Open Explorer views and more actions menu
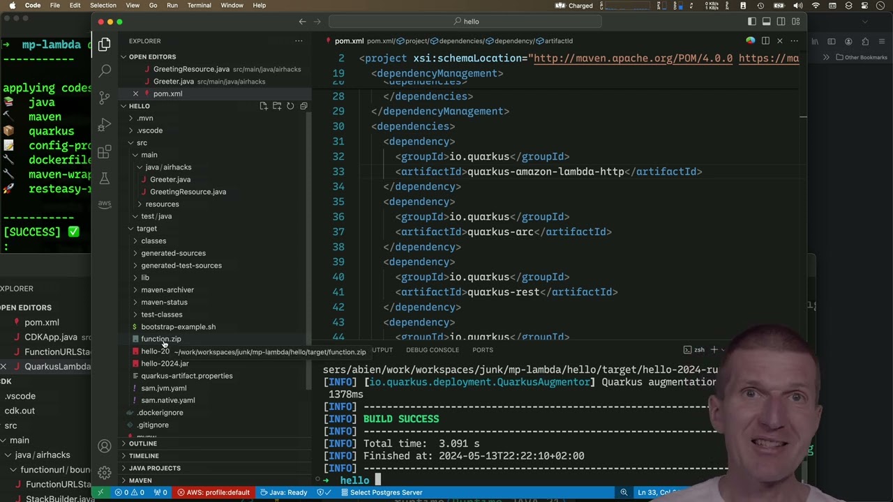893x502 pixels. [299, 41]
